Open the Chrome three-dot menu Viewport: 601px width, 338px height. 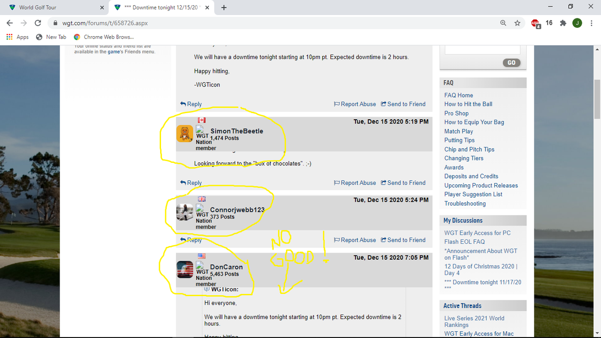tap(591, 23)
